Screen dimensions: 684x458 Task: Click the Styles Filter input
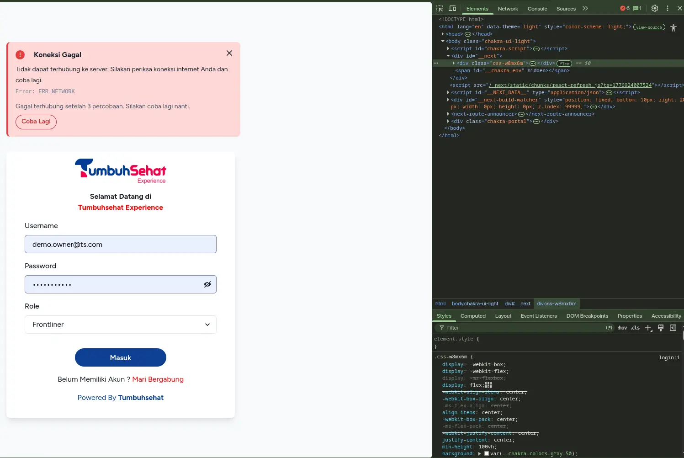pyautogui.click(x=525, y=328)
